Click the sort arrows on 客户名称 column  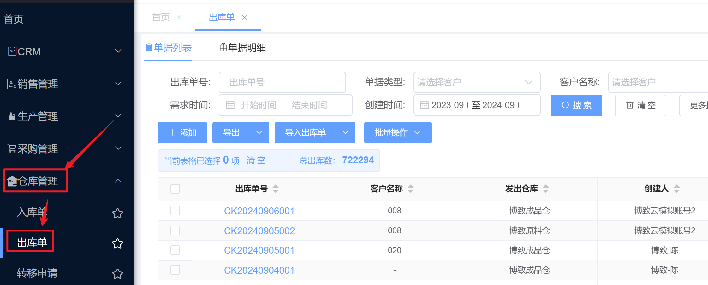click(411, 189)
